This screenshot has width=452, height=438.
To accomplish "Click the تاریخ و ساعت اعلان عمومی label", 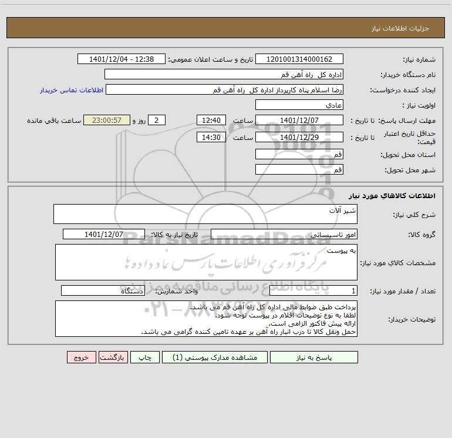I will [211, 60].
